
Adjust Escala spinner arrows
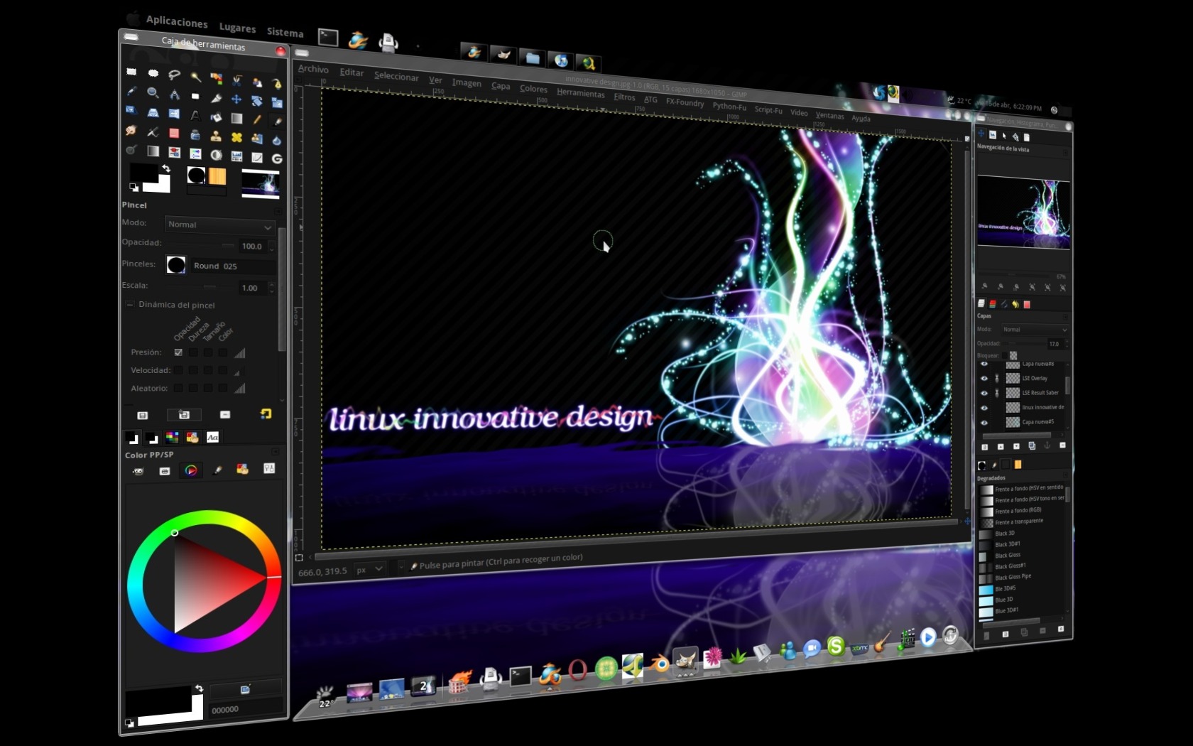point(271,288)
